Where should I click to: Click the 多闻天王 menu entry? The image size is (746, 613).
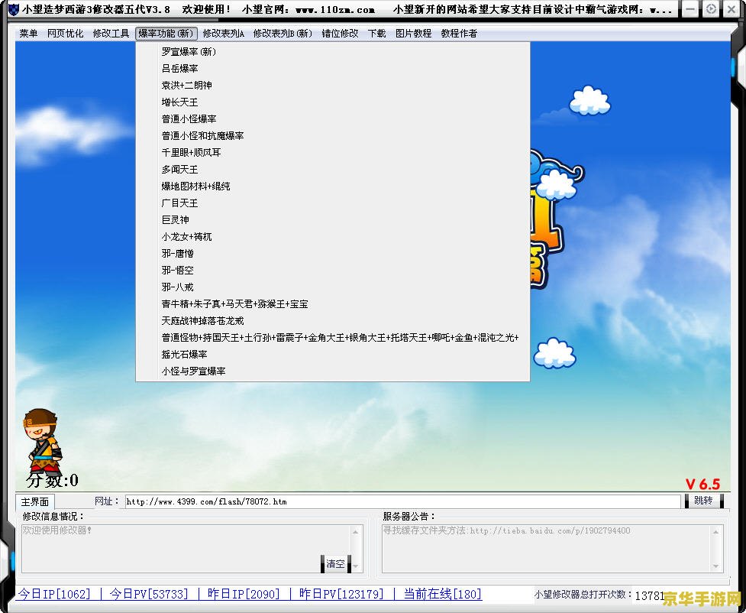click(333, 170)
